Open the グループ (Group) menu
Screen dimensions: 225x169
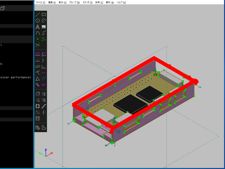[74, 2]
